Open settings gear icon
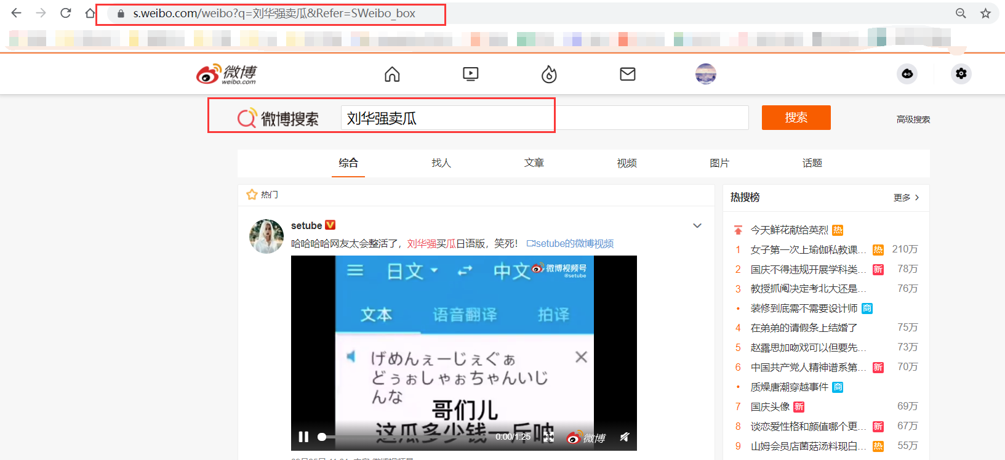 coord(961,74)
